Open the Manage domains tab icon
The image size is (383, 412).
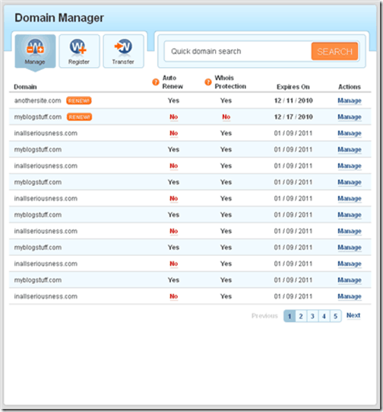(35, 51)
